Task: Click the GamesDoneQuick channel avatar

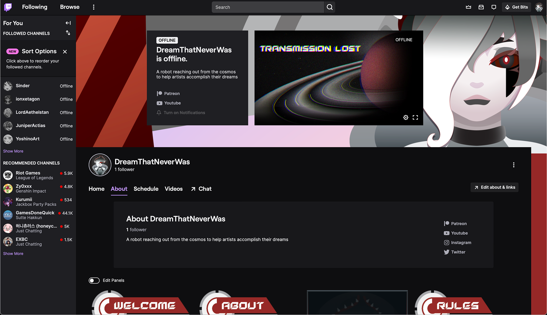Action: tap(8, 215)
